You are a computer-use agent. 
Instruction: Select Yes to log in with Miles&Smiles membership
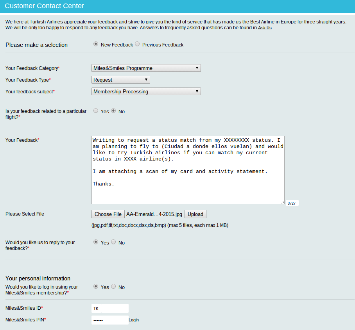pos(96,286)
